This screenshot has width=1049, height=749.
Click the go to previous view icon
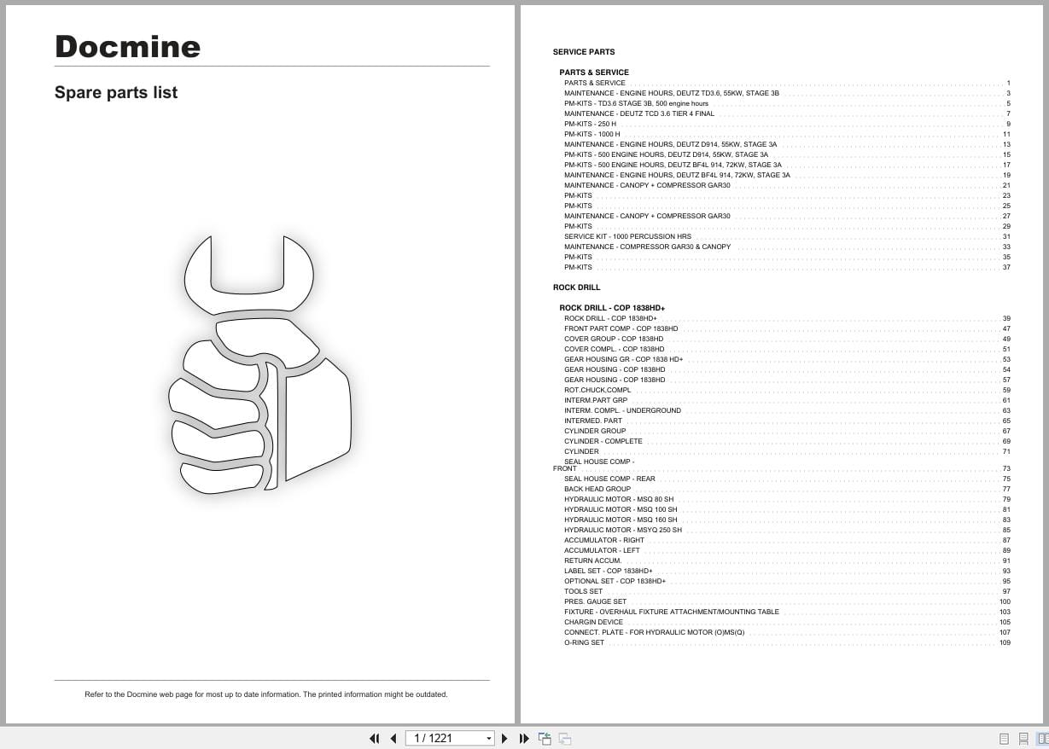(x=545, y=739)
